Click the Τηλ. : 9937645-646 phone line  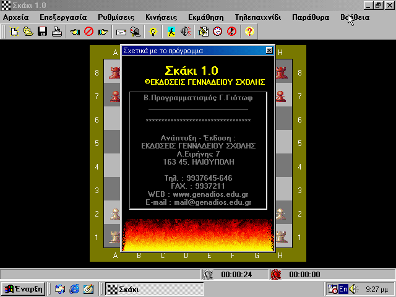click(x=198, y=178)
